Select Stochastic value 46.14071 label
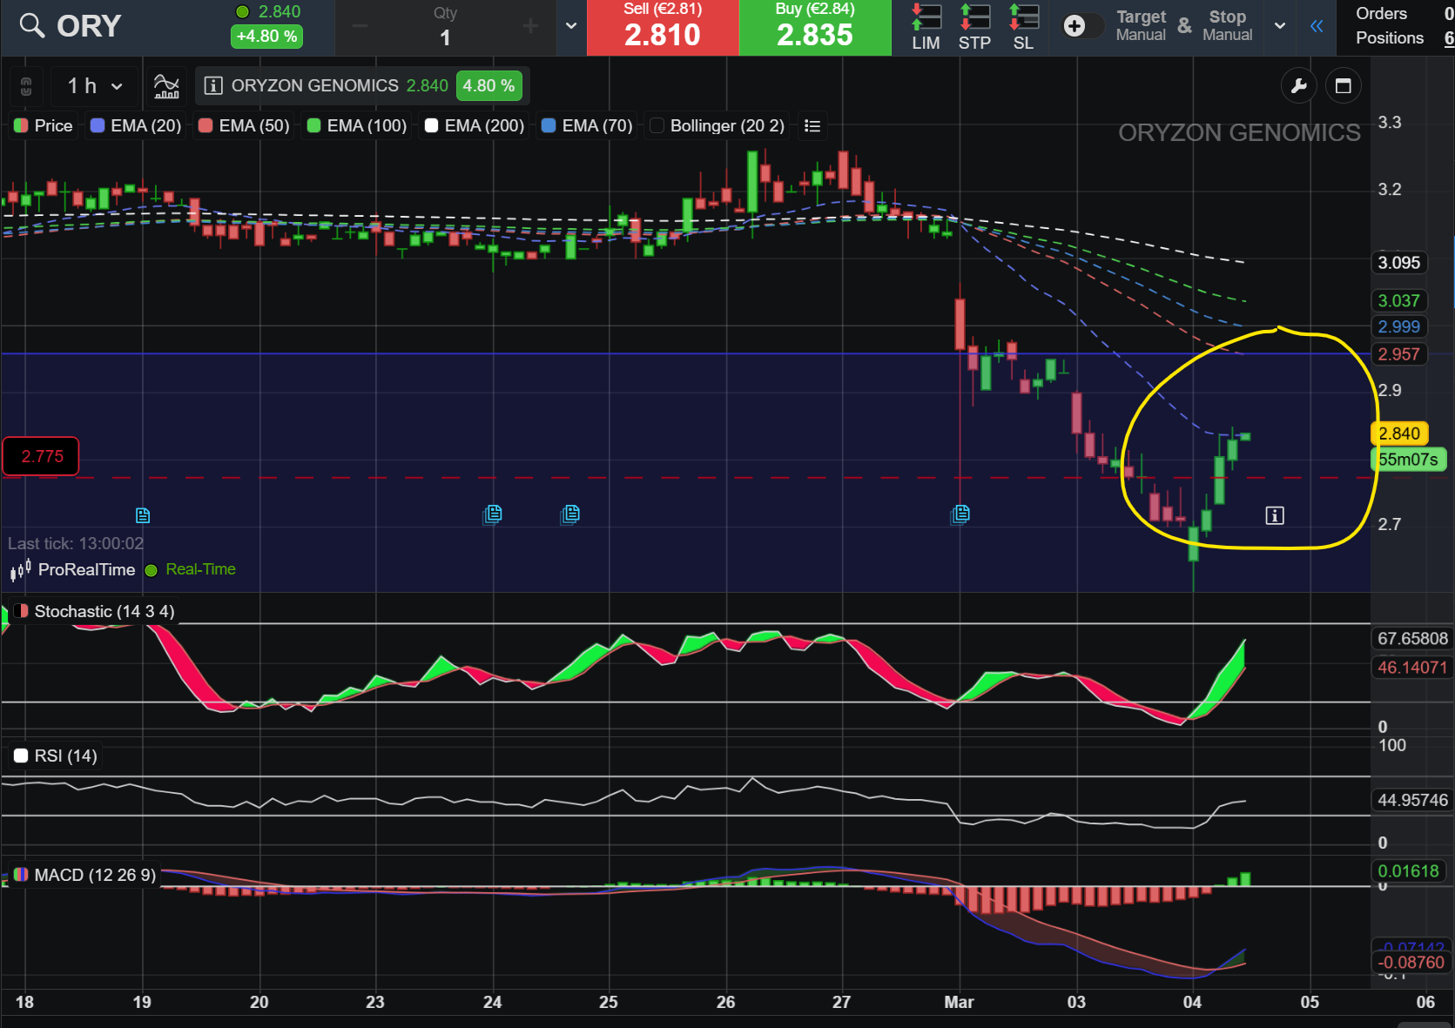This screenshot has width=1455, height=1028. [x=1411, y=668]
